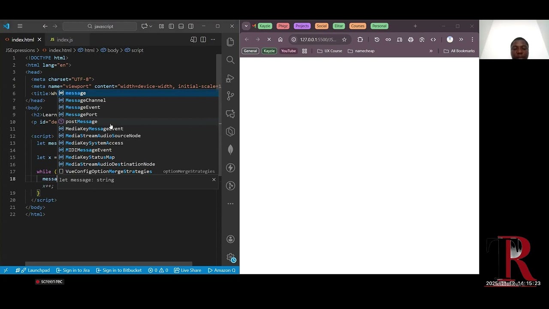549x309 pixels.
Task: Close the suggestion details widget
Action: coord(214,179)
